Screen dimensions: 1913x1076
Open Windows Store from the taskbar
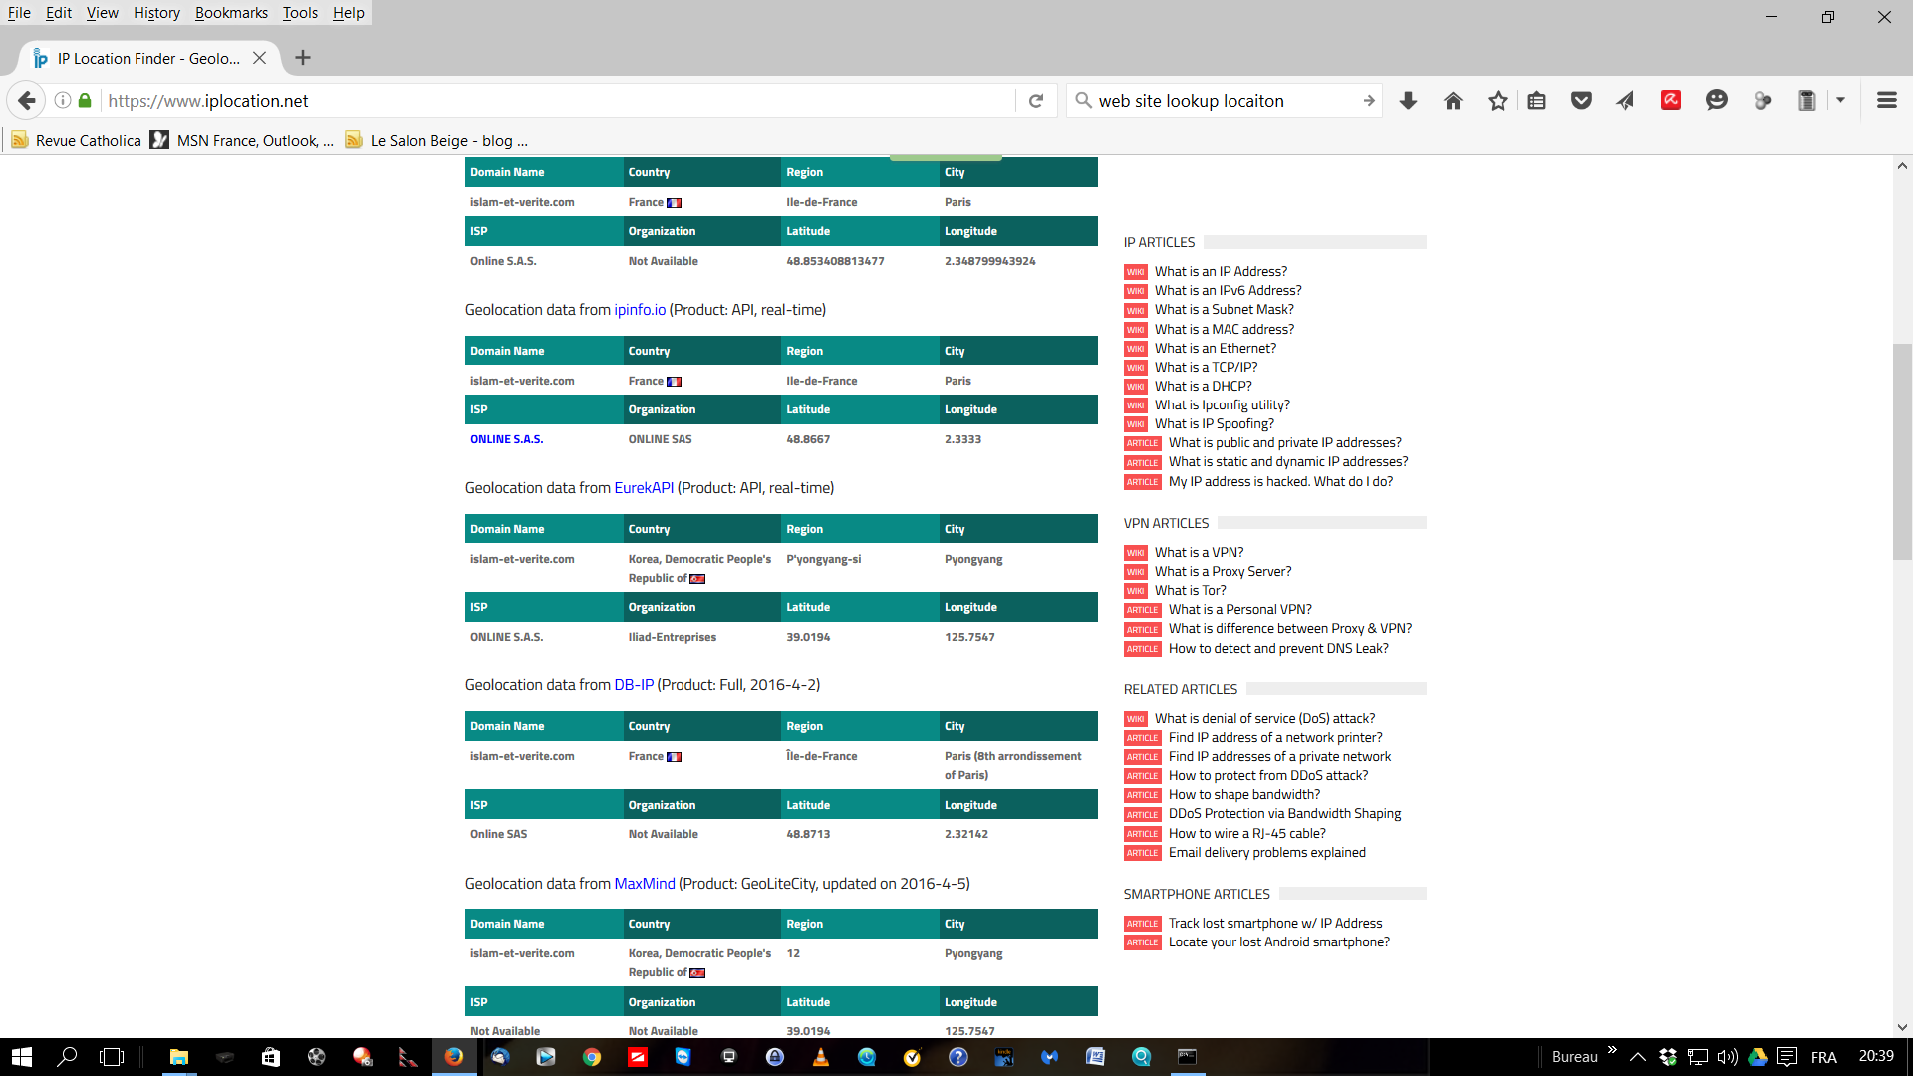[x=270, y=1057]
